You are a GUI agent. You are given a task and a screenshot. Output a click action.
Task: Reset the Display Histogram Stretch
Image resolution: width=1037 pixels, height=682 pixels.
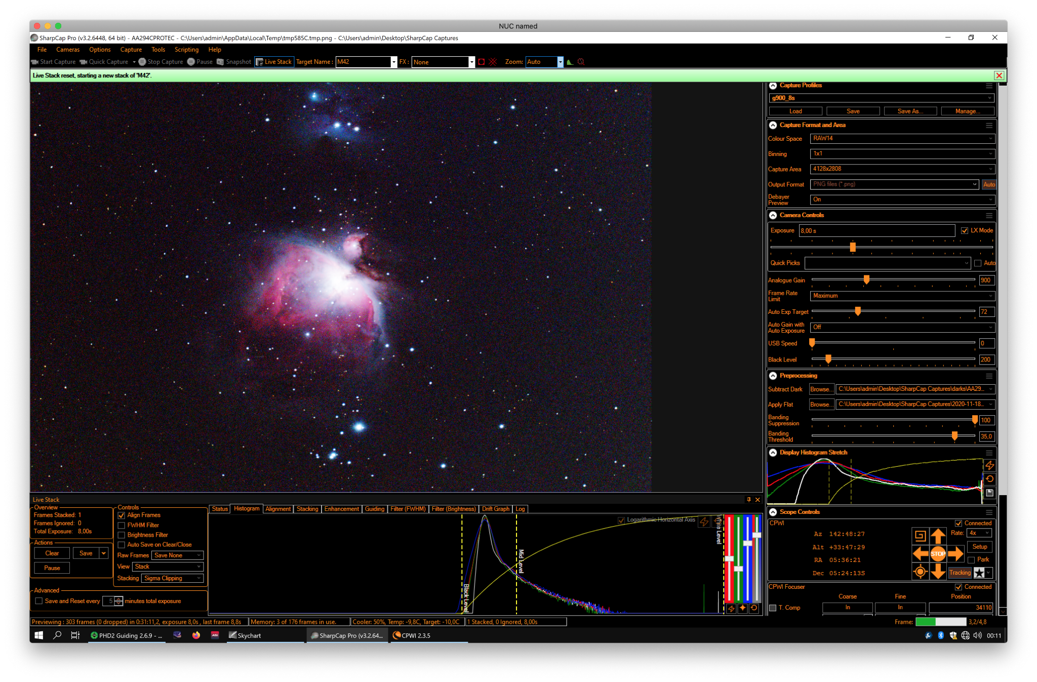pos(990,479)
